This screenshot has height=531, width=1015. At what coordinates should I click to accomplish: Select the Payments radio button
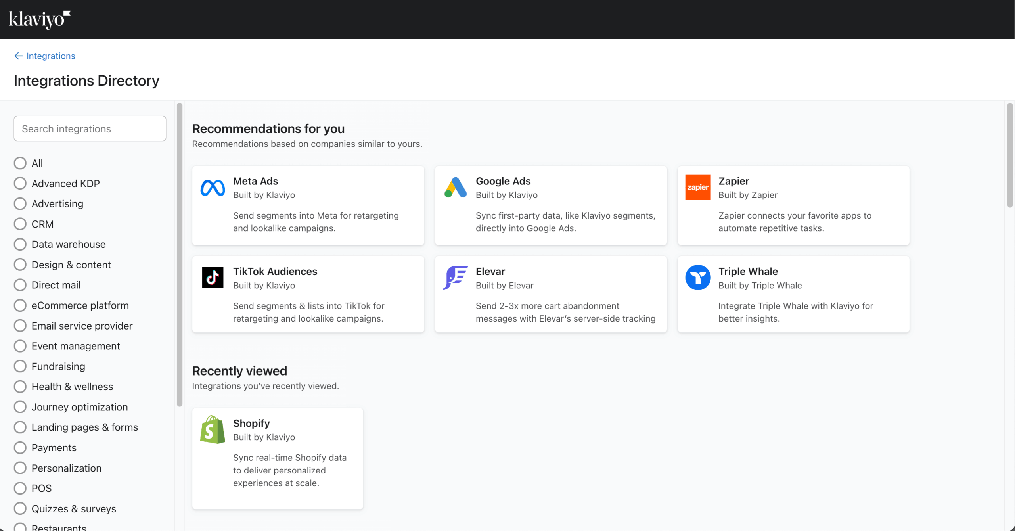pos(20,448)
